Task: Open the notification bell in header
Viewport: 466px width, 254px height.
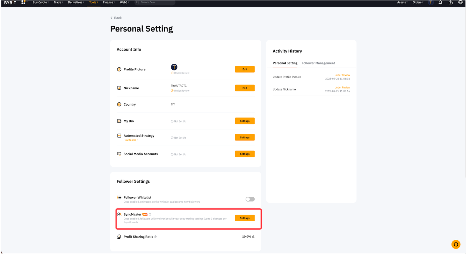Action: 440,2
